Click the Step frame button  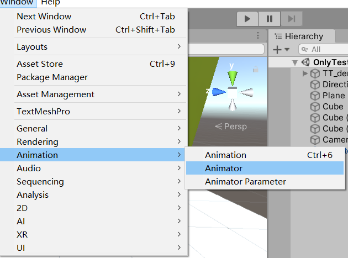click(x=292, y=19)
